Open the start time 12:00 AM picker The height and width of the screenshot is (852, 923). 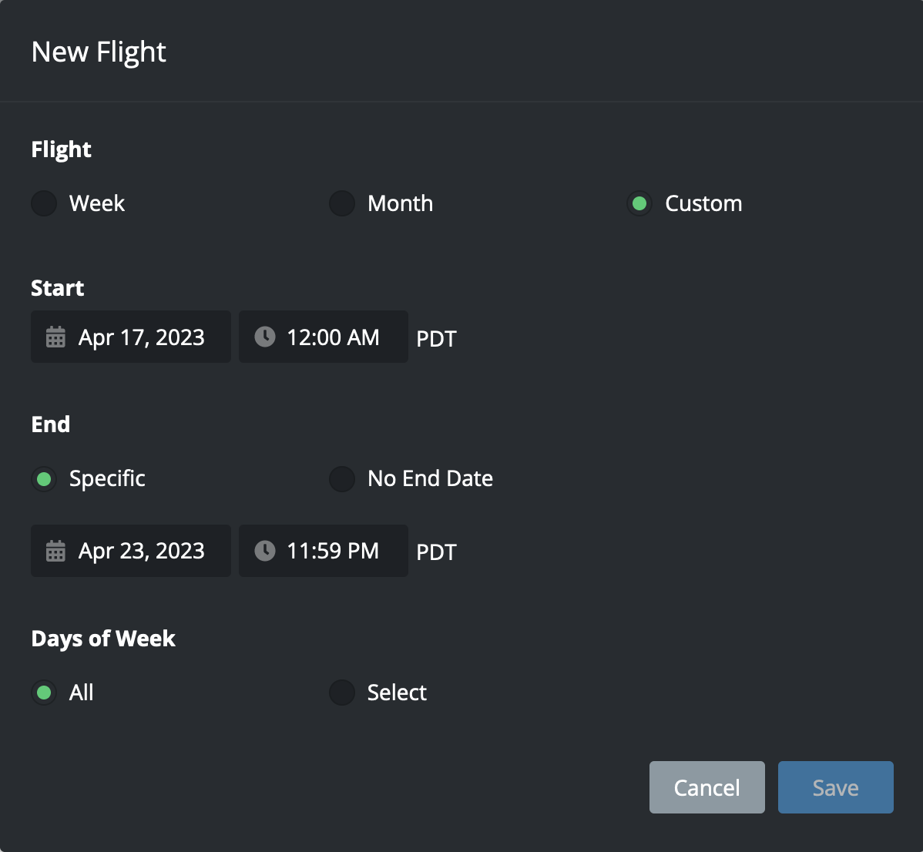point(333,337)
